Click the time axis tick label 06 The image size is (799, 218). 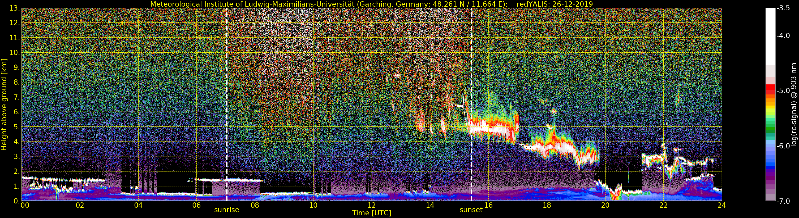[x=196, y=205]
